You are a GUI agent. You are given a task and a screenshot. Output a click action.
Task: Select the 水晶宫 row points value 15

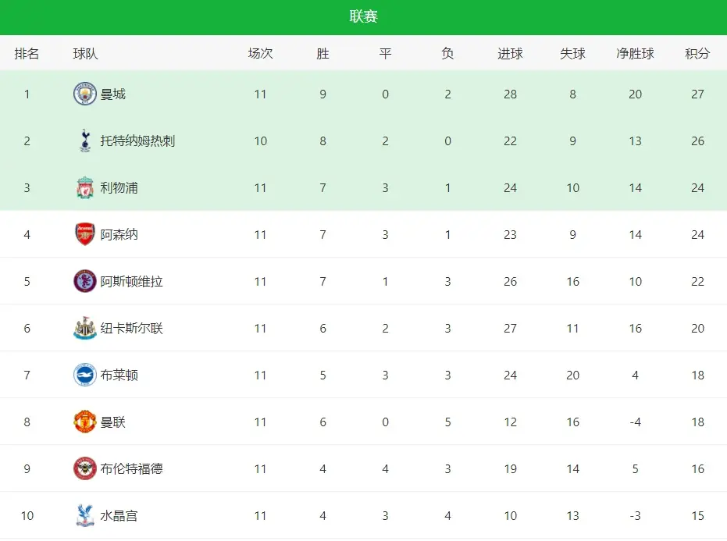click(x=697, y=515)
